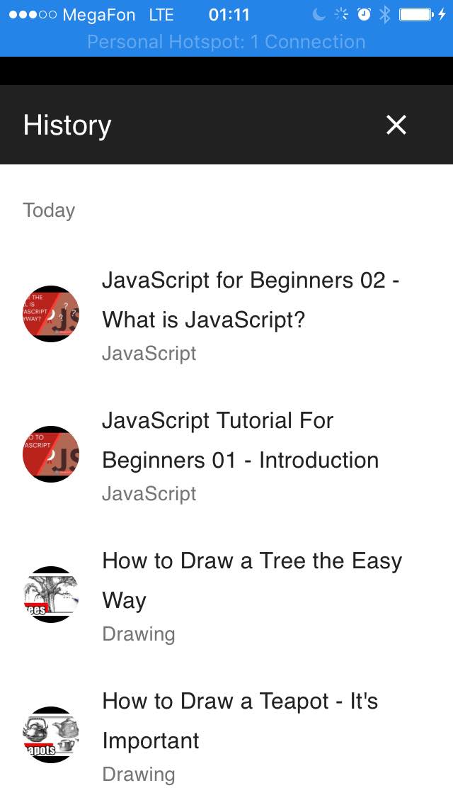Image resolution: width=453 pixels, height=805 pixels.
Task: Tap the alarm clock status icon
Action: pos(365,15)
